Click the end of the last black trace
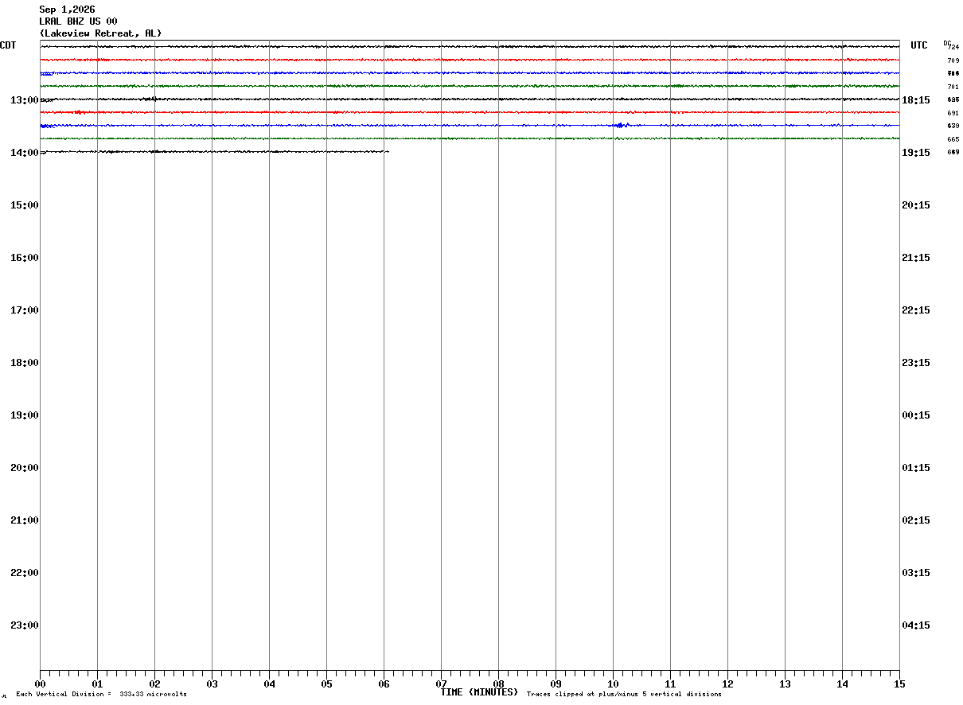The height and width of the screenshot is (705, 963). [x=388, y=151]
